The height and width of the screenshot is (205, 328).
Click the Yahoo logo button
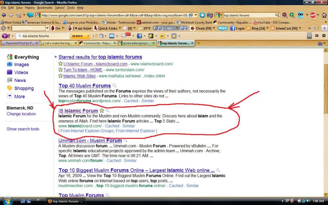[6, 36]
